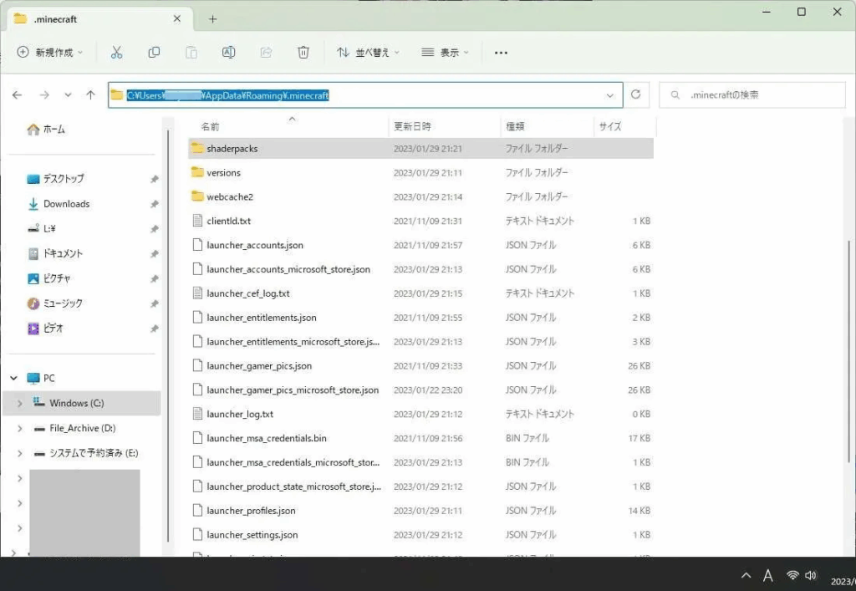Click the back navigation arrow
The height and width of the screenshot is (591, 856).
(x=18, y=95)
